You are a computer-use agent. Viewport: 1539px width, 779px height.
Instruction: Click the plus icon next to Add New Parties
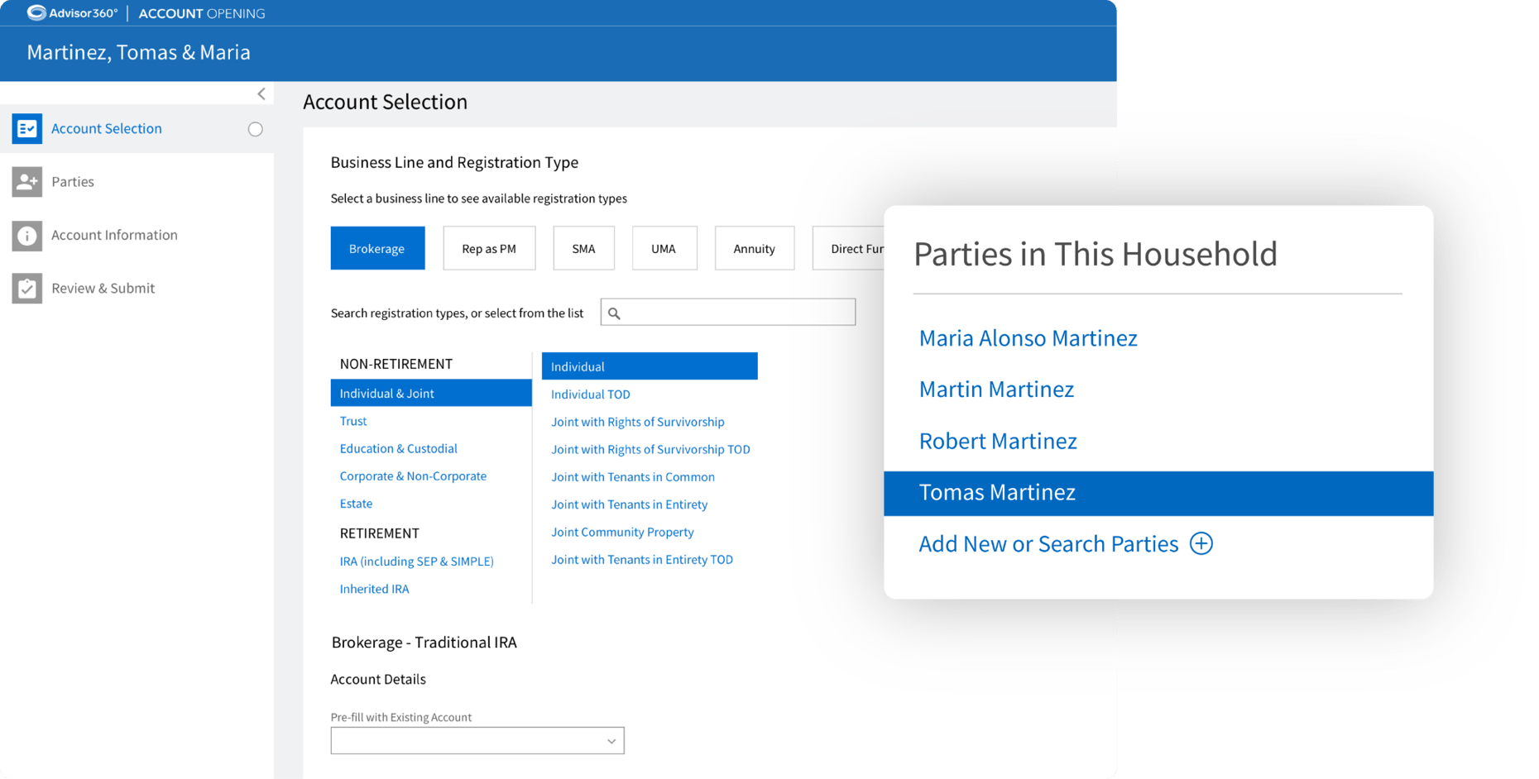[1201, 543]
